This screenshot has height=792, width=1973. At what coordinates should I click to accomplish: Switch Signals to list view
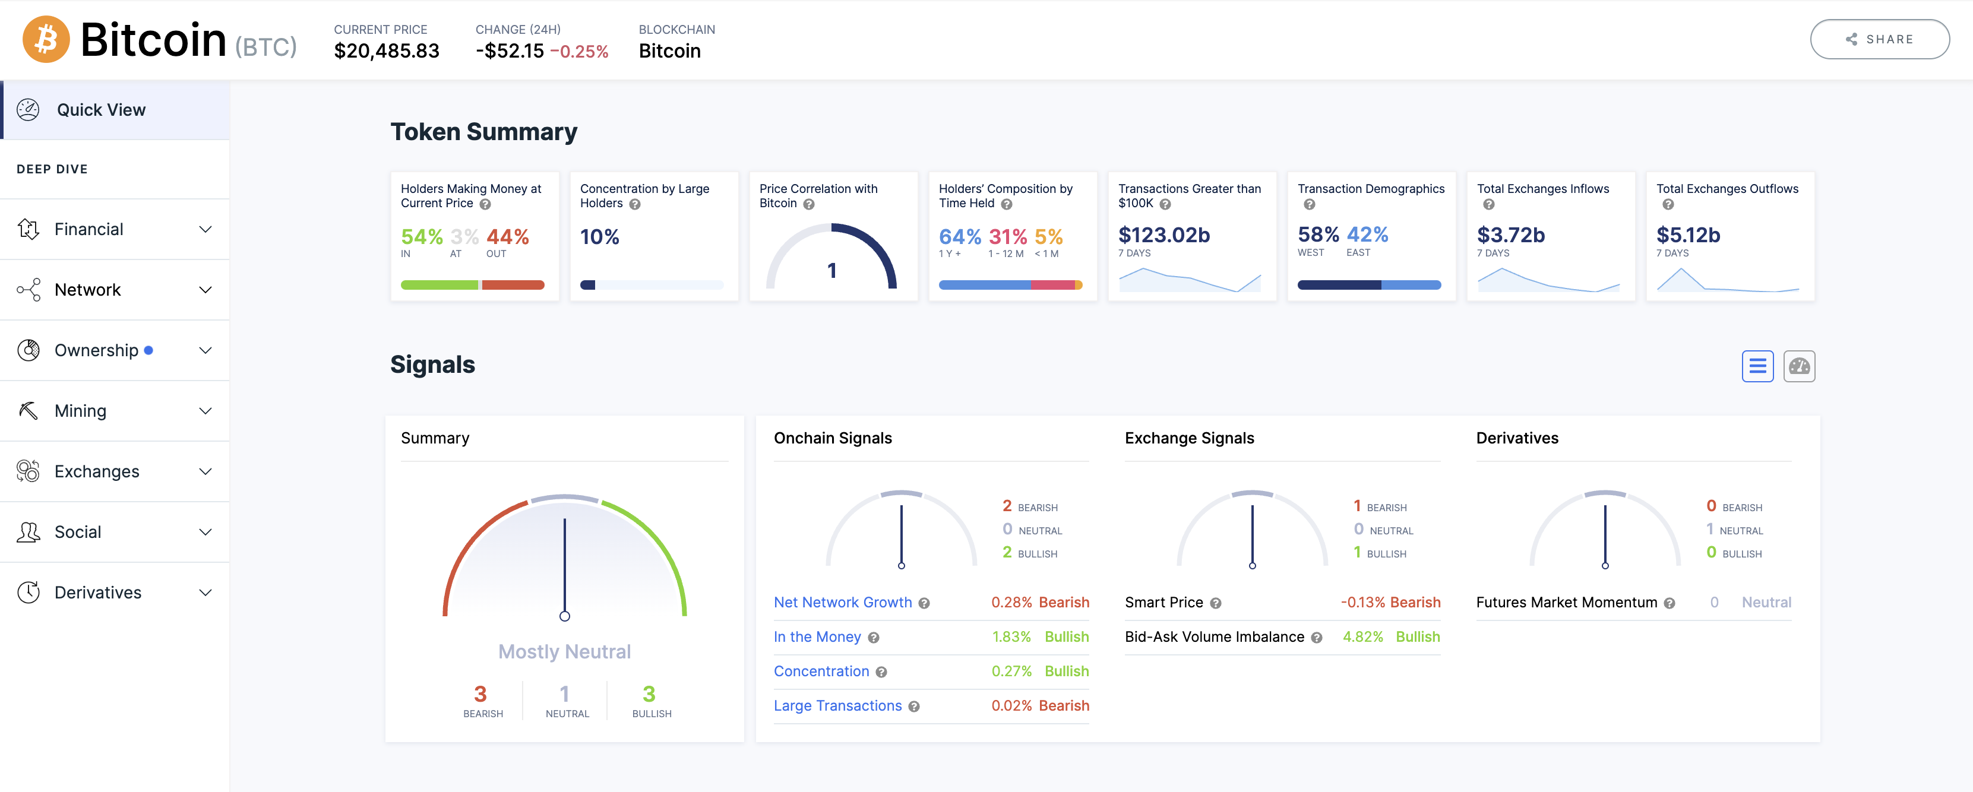(x=1757, y=366)
